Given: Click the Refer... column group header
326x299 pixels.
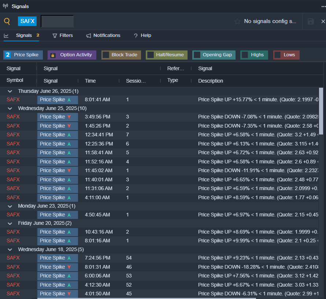Looking at the screenshot, I should (176, 68).
